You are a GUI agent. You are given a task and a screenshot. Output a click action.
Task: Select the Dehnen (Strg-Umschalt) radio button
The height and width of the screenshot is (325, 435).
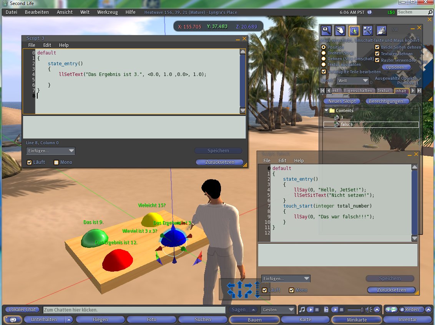[x=324, y=59]
